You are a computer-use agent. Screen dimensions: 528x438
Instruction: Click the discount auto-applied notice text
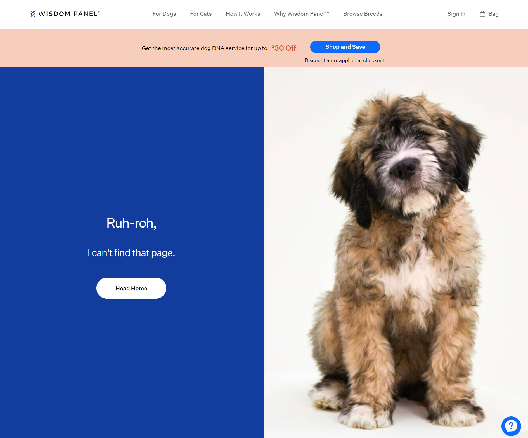click(x=345, y=60)
